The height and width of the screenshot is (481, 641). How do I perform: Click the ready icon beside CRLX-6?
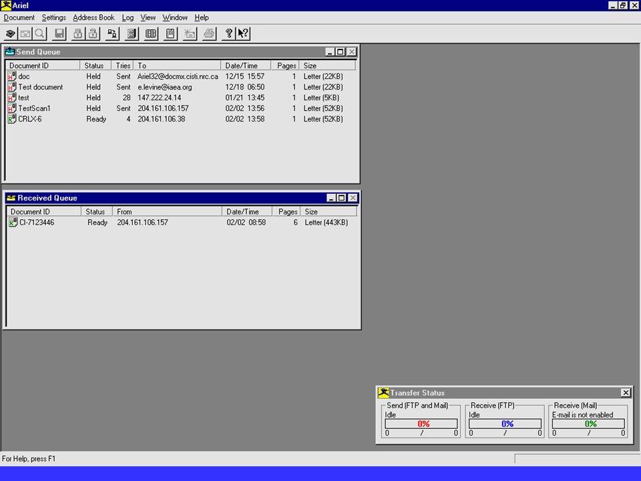click(x=12, y=119)
